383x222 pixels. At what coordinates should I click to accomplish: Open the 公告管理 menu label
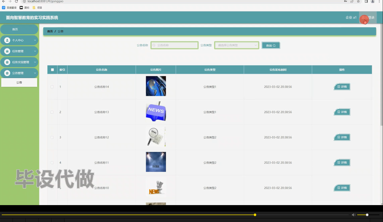[x=18, y=73]
